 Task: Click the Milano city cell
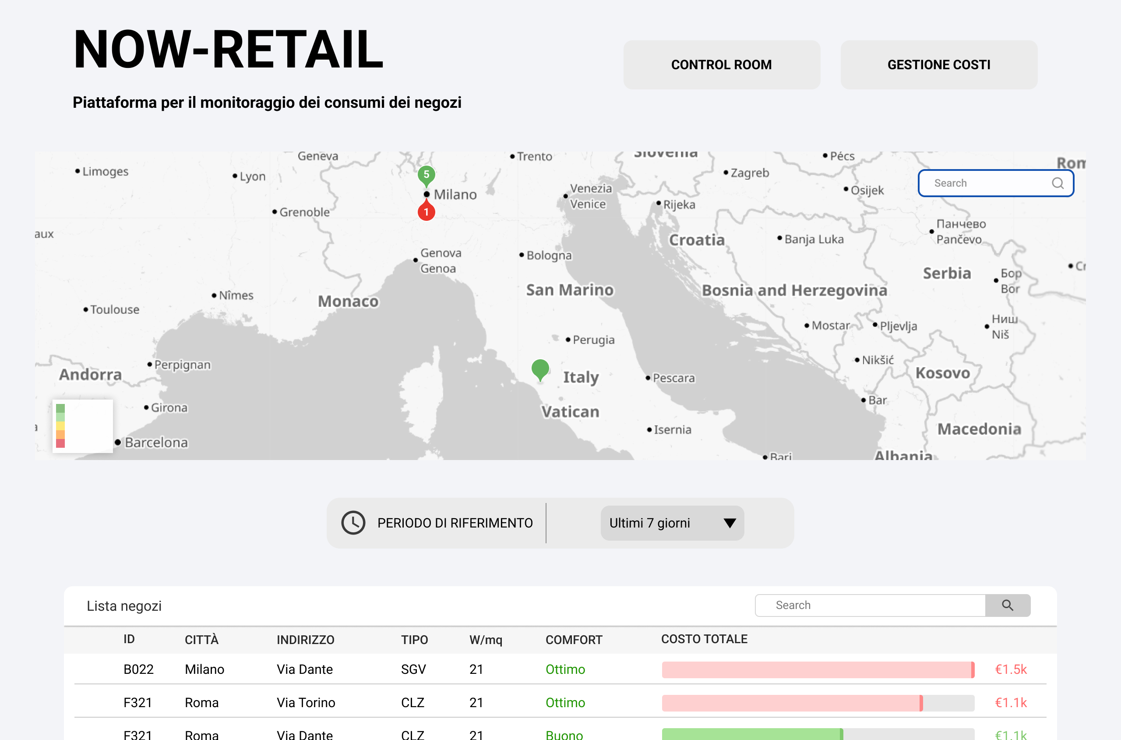[x=204, y=669]
